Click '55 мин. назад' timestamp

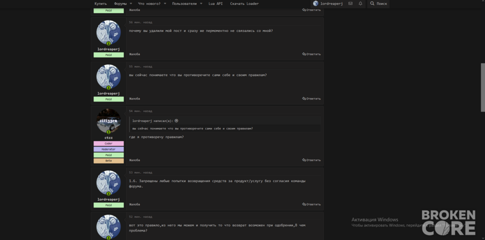(x=140, y=66)
